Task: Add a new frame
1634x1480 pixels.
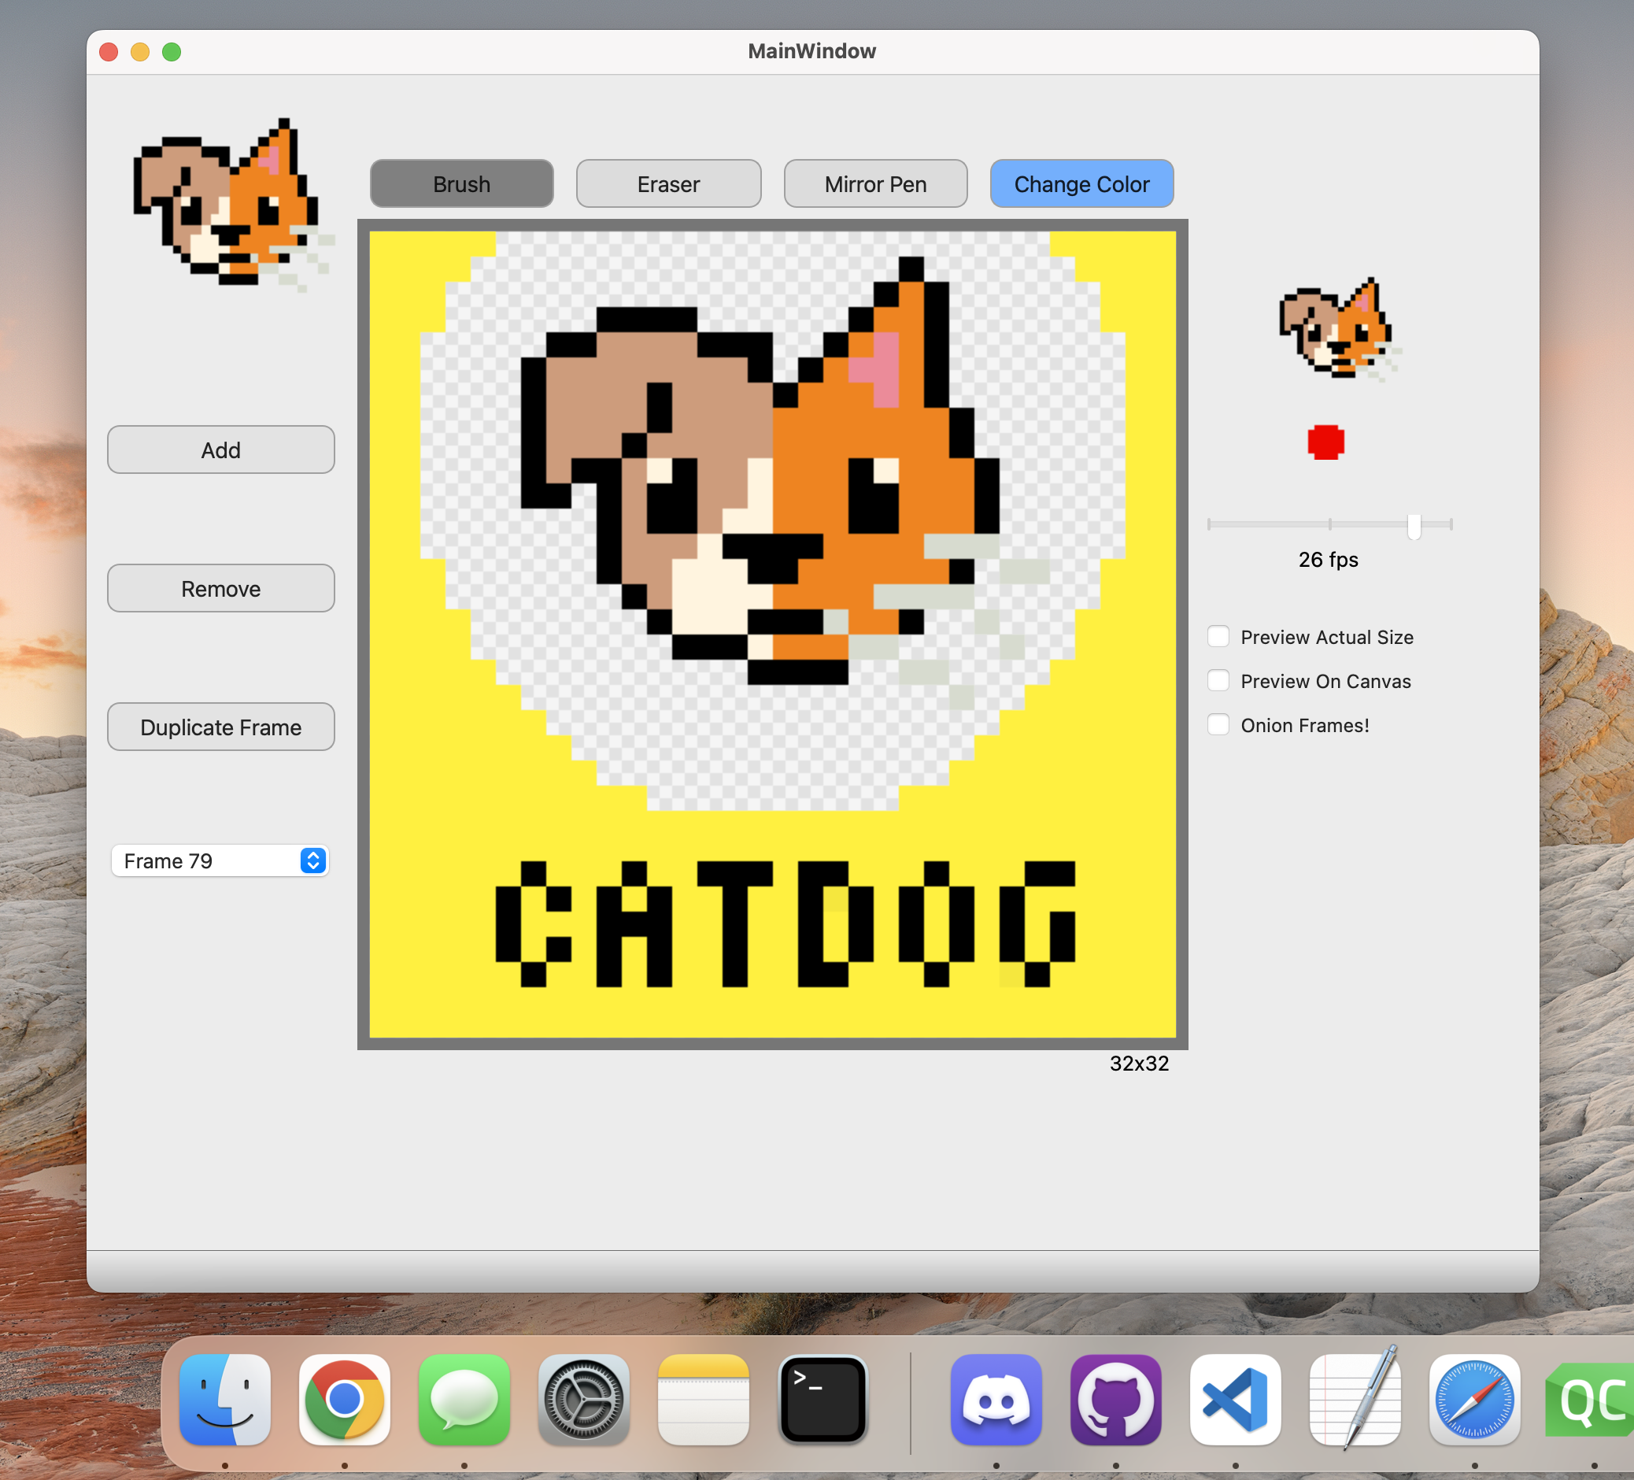Action: click(x=220, y=450)
